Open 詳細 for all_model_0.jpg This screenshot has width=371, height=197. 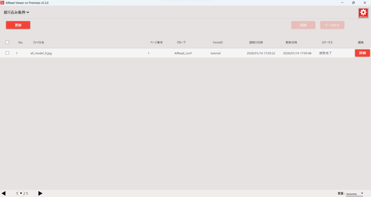pyautogui.click(x=362, y=53)
